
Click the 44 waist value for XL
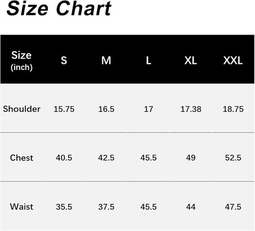(191, 207)
